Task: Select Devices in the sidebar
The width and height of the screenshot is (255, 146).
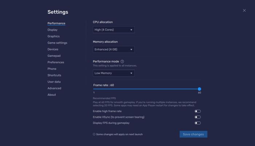Action: coord(53,49)
